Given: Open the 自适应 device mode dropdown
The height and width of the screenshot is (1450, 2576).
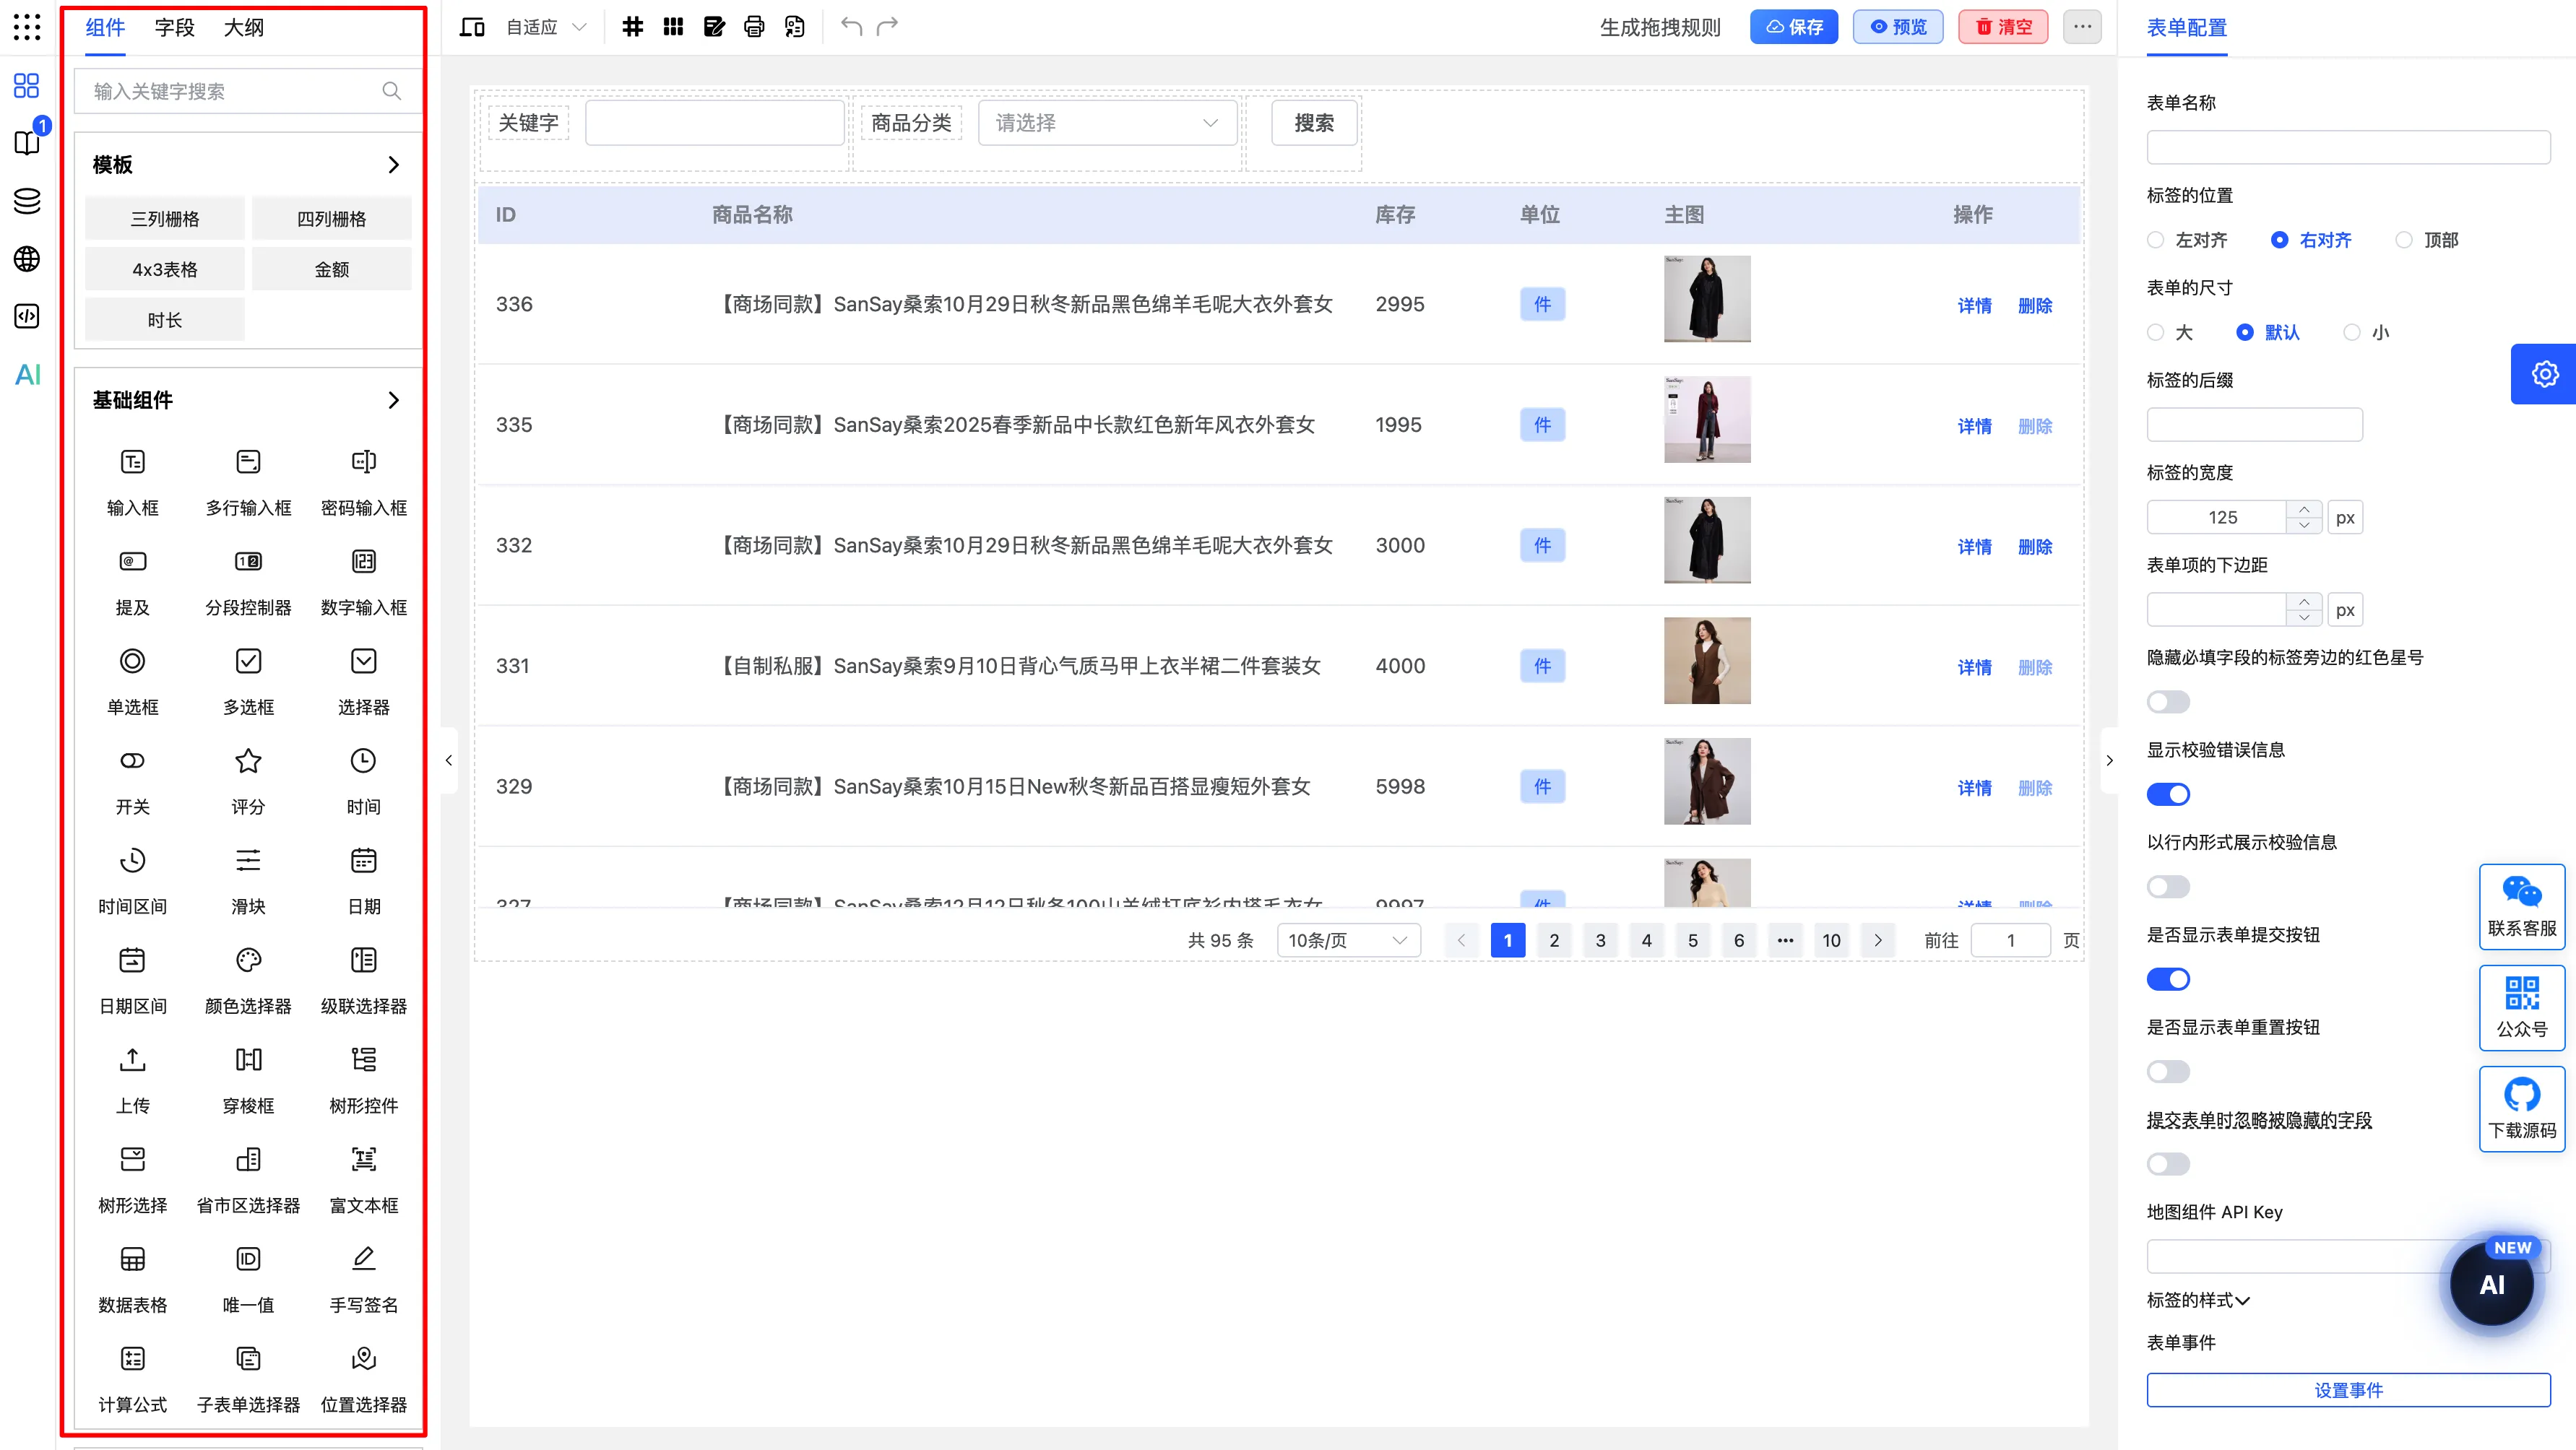Looking at the screenshot, I should click(545, 27).
